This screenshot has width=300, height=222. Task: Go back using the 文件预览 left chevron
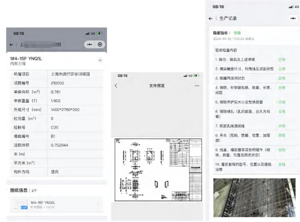tap(116, 86)
